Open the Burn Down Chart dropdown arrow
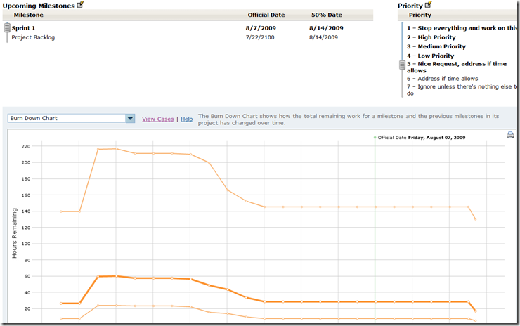Viewport: 520px width, 326px height. coord(130,118)
